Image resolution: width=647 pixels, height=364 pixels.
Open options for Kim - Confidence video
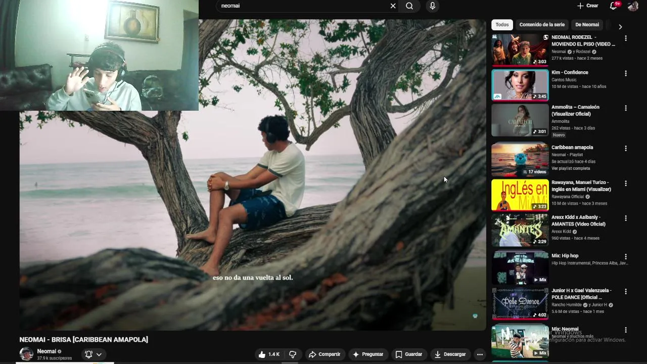click(x=626, y=73)
